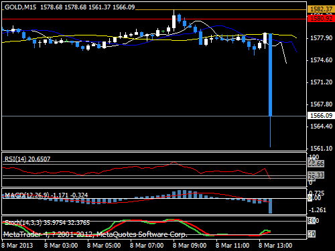335x251 pixels.
Task: Click the tall white candle at 09:00 peak
Action: pos(174,22)
